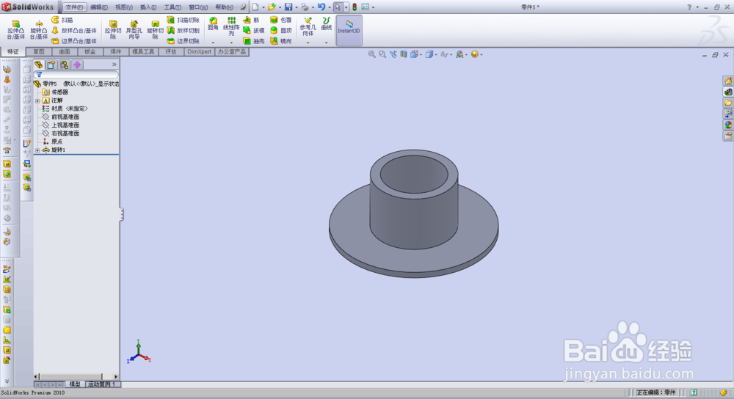Viewport: 734px width, 399px height.
Task: Switch to the 曲面 surfaces tab
Action: [x=65, y=51]
